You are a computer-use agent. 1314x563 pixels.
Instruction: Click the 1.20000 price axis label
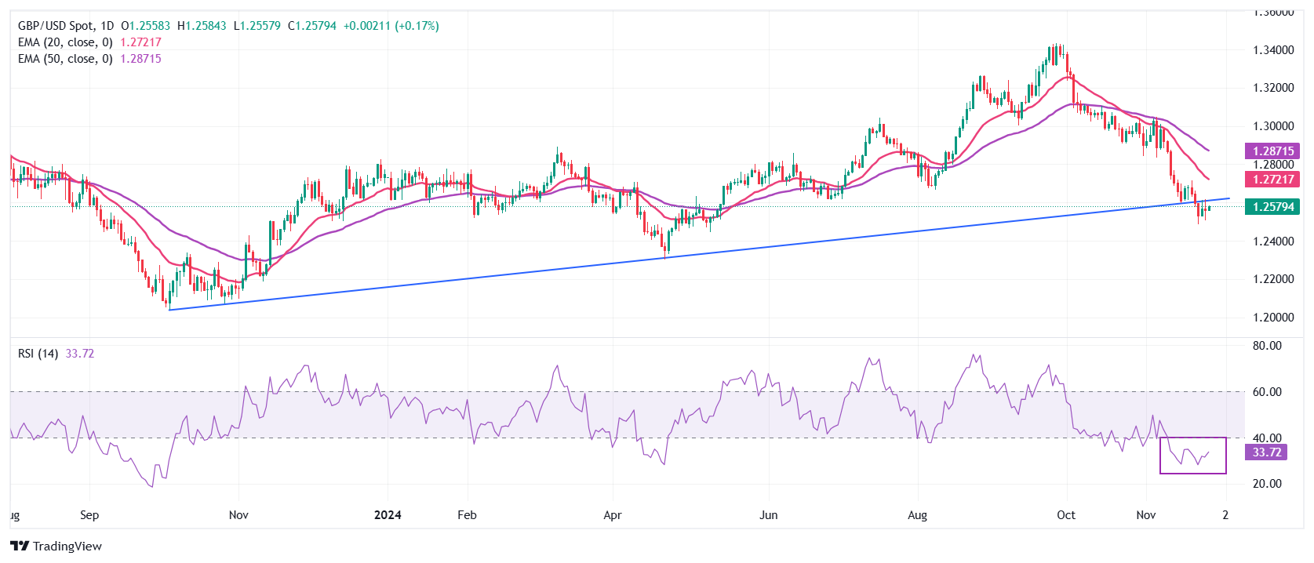tap(1273, 318)
